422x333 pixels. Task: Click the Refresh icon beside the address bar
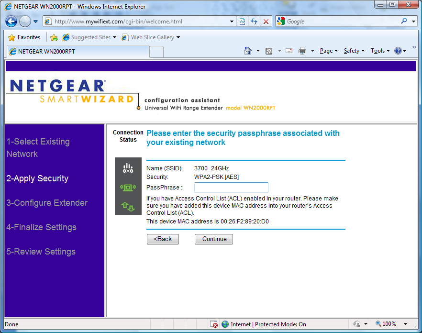pyautogui.click(x=255, y=21)
